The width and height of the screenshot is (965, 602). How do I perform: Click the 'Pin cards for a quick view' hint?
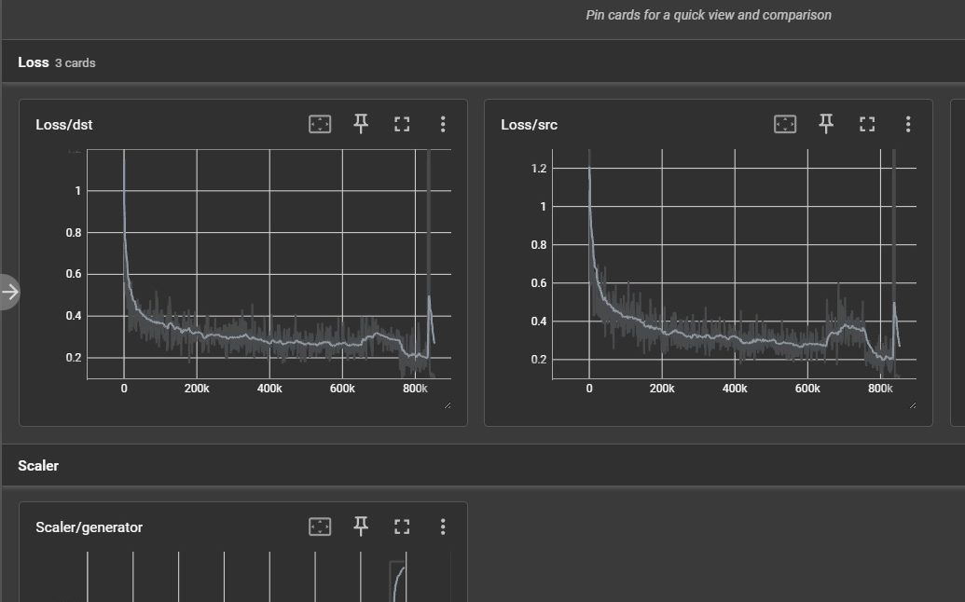click(x=709, y=15)
